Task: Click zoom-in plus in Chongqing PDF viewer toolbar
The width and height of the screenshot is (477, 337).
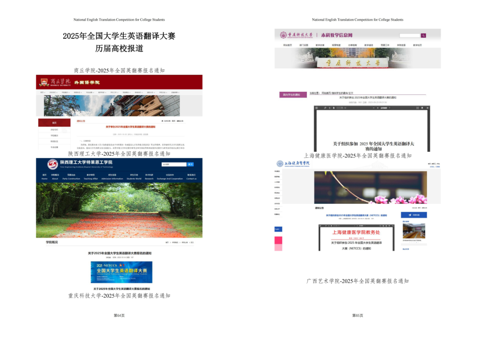Action: point(378,108)
